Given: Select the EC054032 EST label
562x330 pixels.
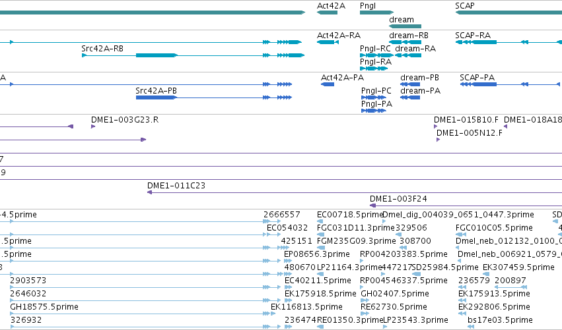Looking at the screenshot, I should tap(287, 228).
